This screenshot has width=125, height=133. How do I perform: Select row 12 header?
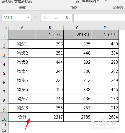[4, 130]
